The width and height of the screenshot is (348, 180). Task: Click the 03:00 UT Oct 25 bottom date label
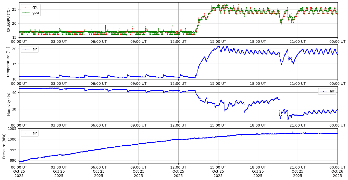[x=59, y=171]
